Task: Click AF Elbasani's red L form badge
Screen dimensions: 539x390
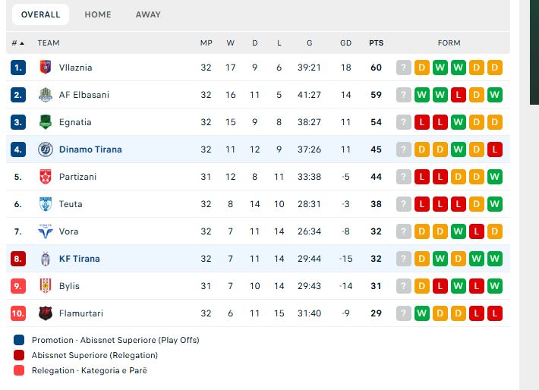Action: click(459, 95)
